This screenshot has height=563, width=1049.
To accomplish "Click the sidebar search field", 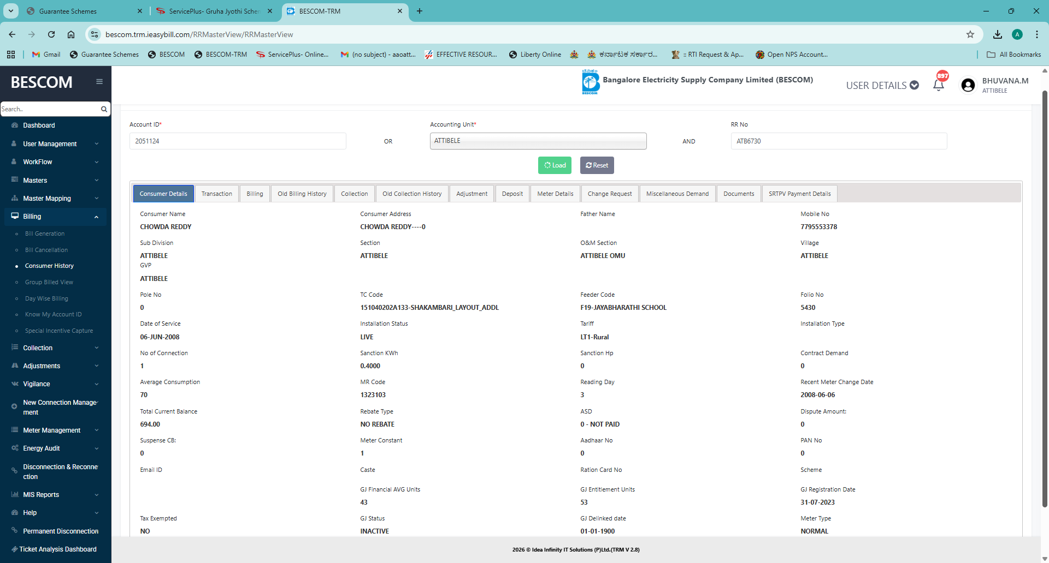I will (50, 109).
